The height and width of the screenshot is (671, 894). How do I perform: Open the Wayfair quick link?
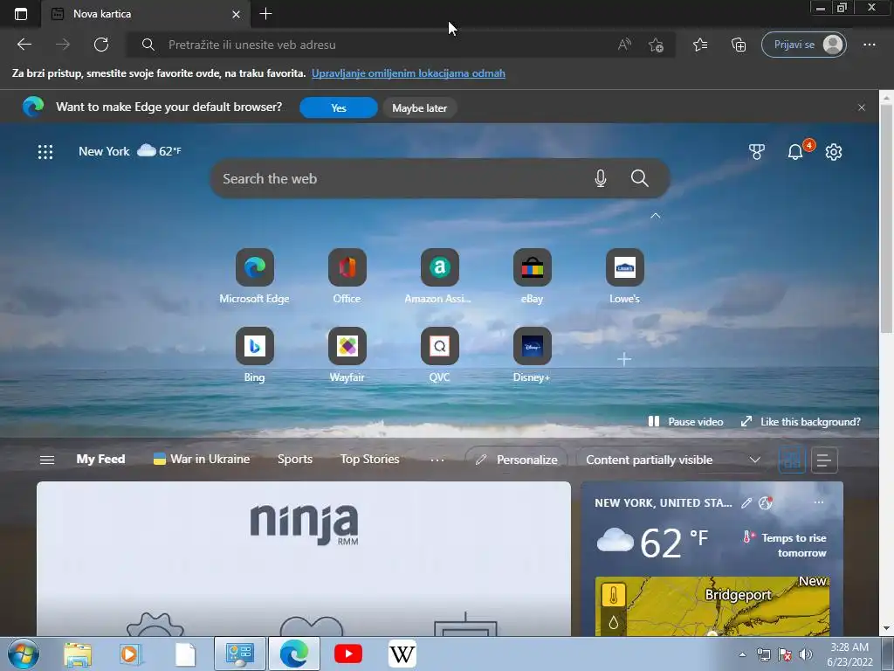[x=347, y=356]
